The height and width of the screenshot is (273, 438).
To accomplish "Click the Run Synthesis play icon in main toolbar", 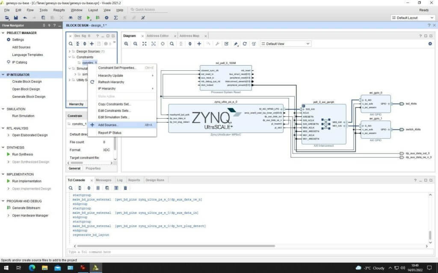I will pyautogui.click(x=89, y=17).
